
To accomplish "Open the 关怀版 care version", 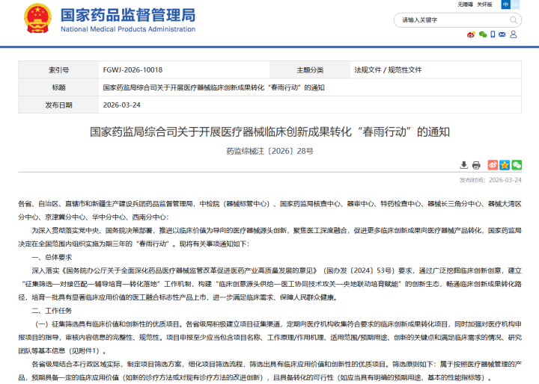I will pos(486,4).
